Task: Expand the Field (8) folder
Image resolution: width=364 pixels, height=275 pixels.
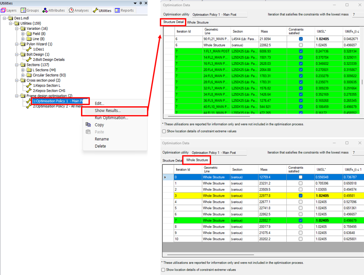Action: (x=22, y=34)
